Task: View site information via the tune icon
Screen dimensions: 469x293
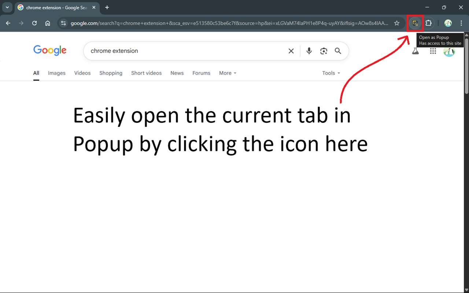Action: coord(63,23)
